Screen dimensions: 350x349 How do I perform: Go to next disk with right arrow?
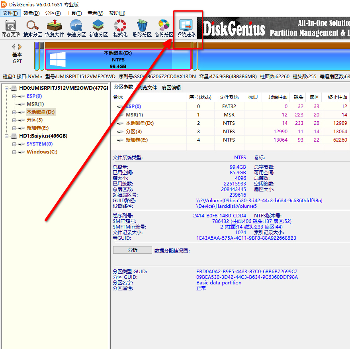click(20, 47)
